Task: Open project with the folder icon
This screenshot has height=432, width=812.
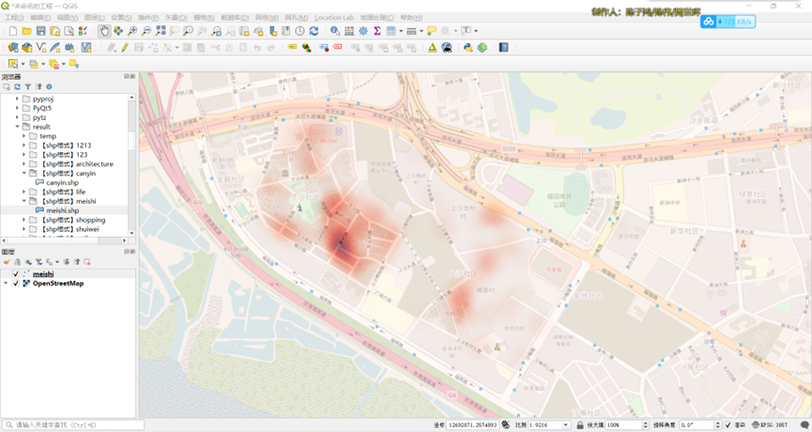Action: pyautogui.click(x=27, y=31)
